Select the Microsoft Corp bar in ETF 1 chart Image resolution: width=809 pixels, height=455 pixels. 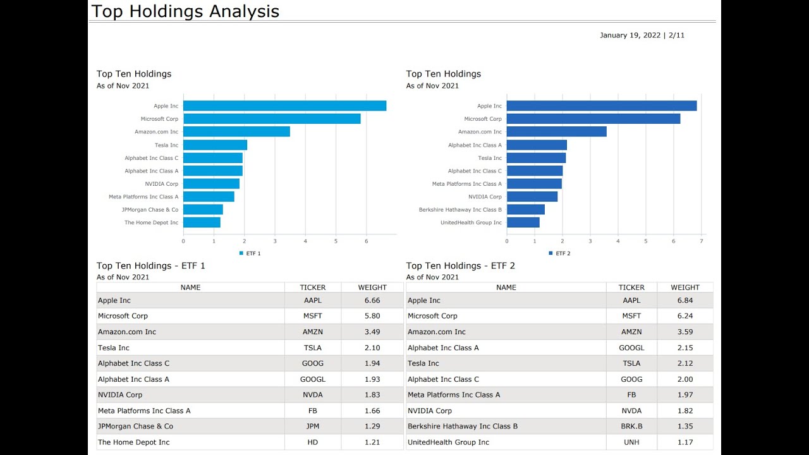[272, 119]
